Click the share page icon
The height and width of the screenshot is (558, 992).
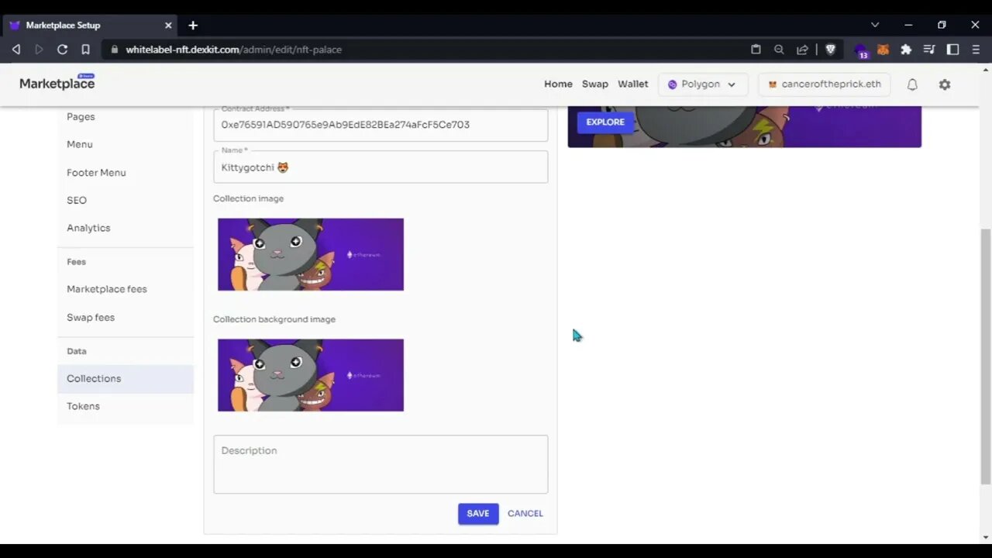click(802, 50)
